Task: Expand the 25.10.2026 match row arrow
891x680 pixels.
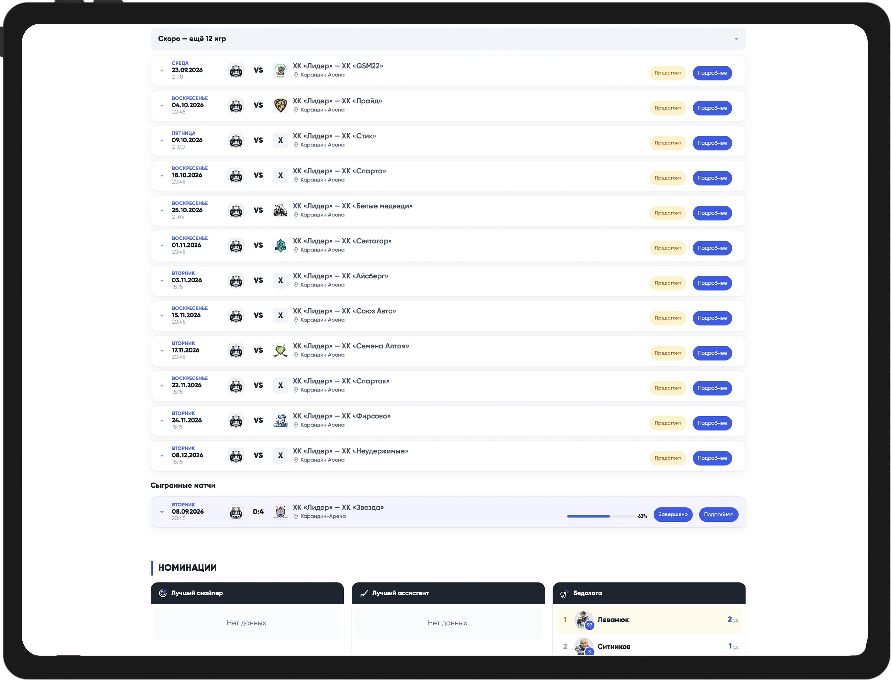Action: pyautogui.click(x=162, y=211)
